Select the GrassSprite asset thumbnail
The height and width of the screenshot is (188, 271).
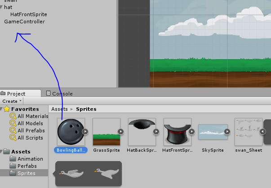click(x=107, y=132)
